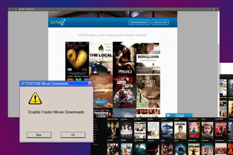Screen dimensions: 233x155
Task: Reload the page with the refresh icon
Action: tap(16, 9)
